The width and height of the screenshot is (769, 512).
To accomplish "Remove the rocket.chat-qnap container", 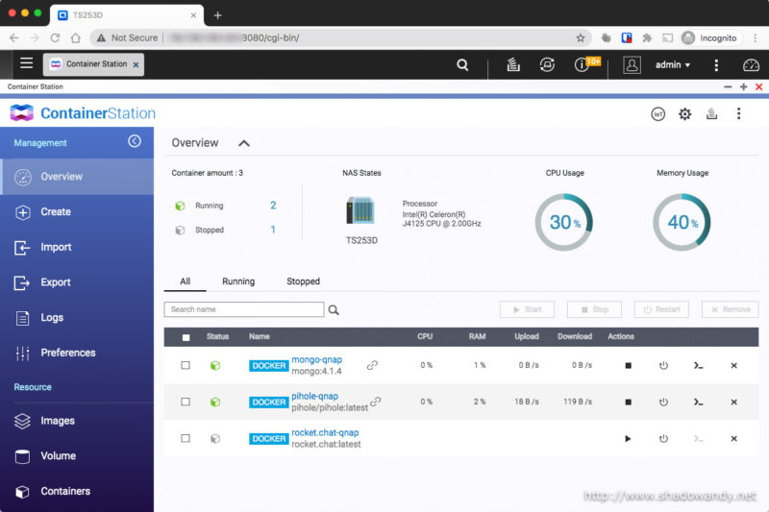I will tap(733, 439).
